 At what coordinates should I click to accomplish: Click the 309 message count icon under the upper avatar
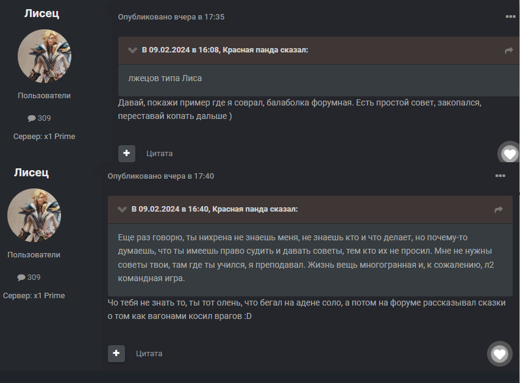32,118
